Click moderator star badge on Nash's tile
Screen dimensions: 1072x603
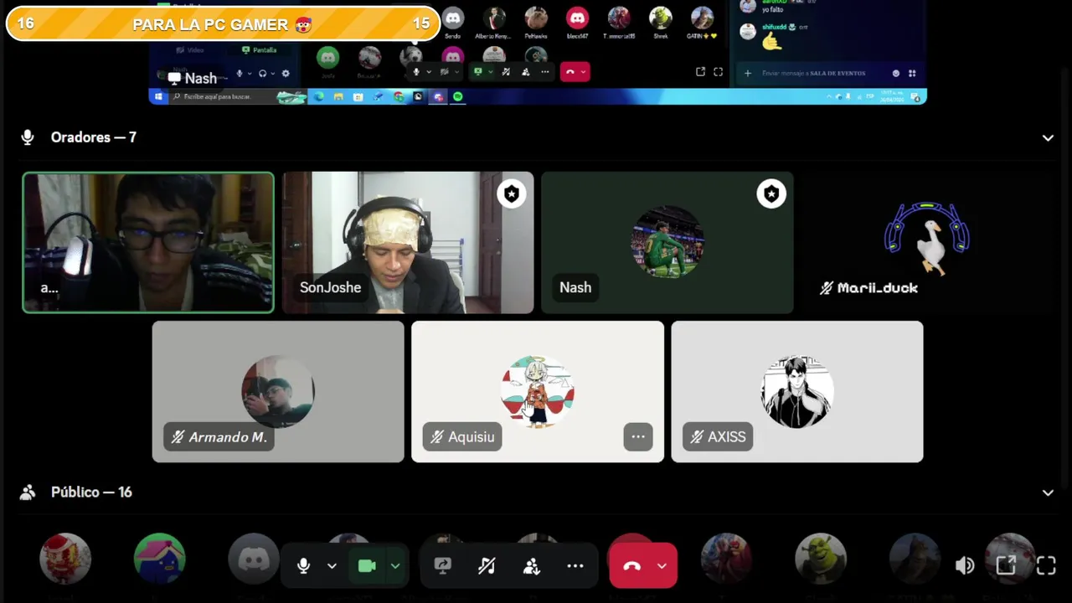pos(771,194)
